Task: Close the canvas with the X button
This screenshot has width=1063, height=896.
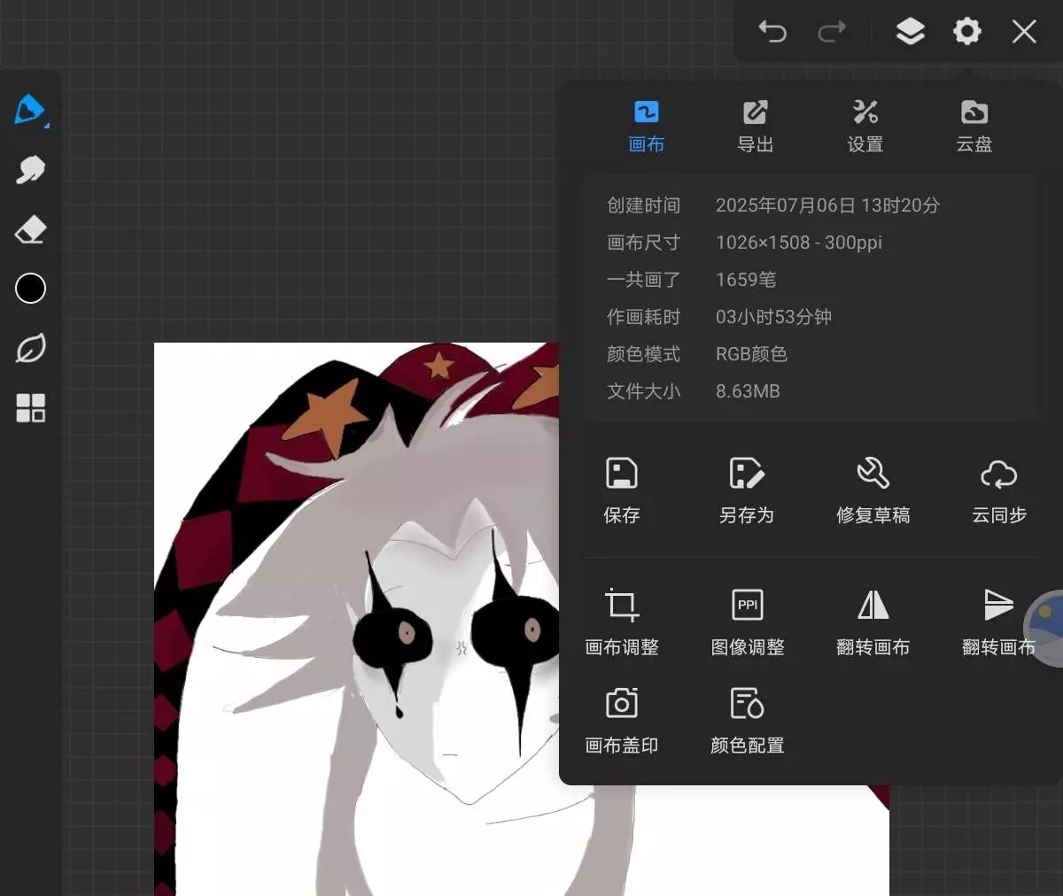Action: (1024, 33)
